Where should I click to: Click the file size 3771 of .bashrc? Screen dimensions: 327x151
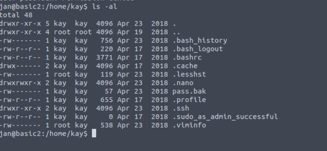[104, 57]
